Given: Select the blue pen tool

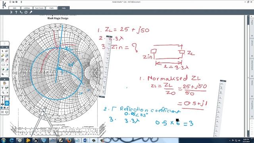Looking at the screenshot, I should [x=7, y=56].
